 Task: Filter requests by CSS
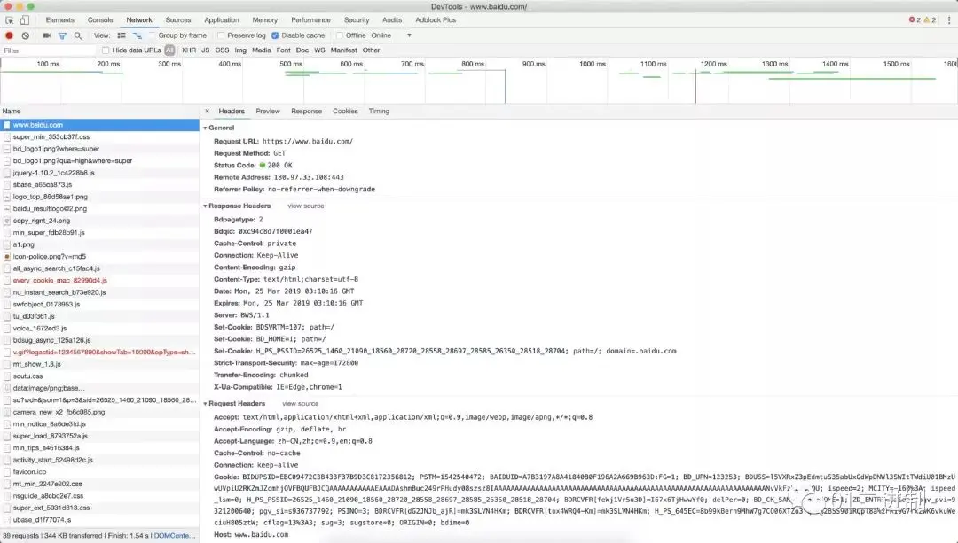coord(222,50)
